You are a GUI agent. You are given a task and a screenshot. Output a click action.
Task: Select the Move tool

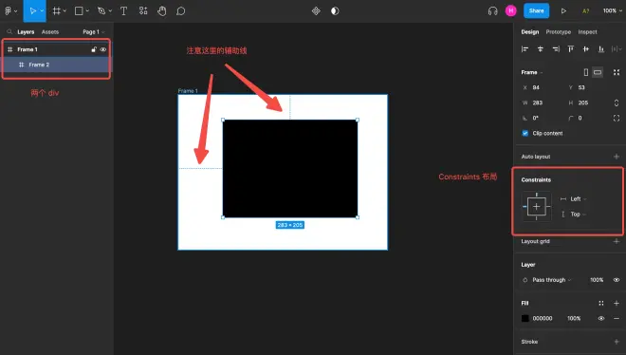(x=33, y=11)
